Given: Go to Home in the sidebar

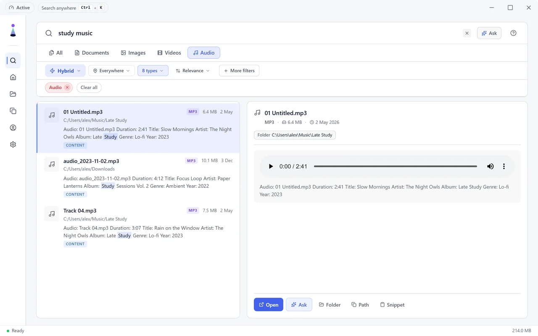Looking at the screenshot, I should coord(13,77).
